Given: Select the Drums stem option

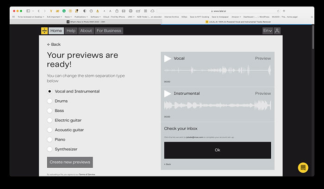Looking at the screenshot, I should (50, 101).
